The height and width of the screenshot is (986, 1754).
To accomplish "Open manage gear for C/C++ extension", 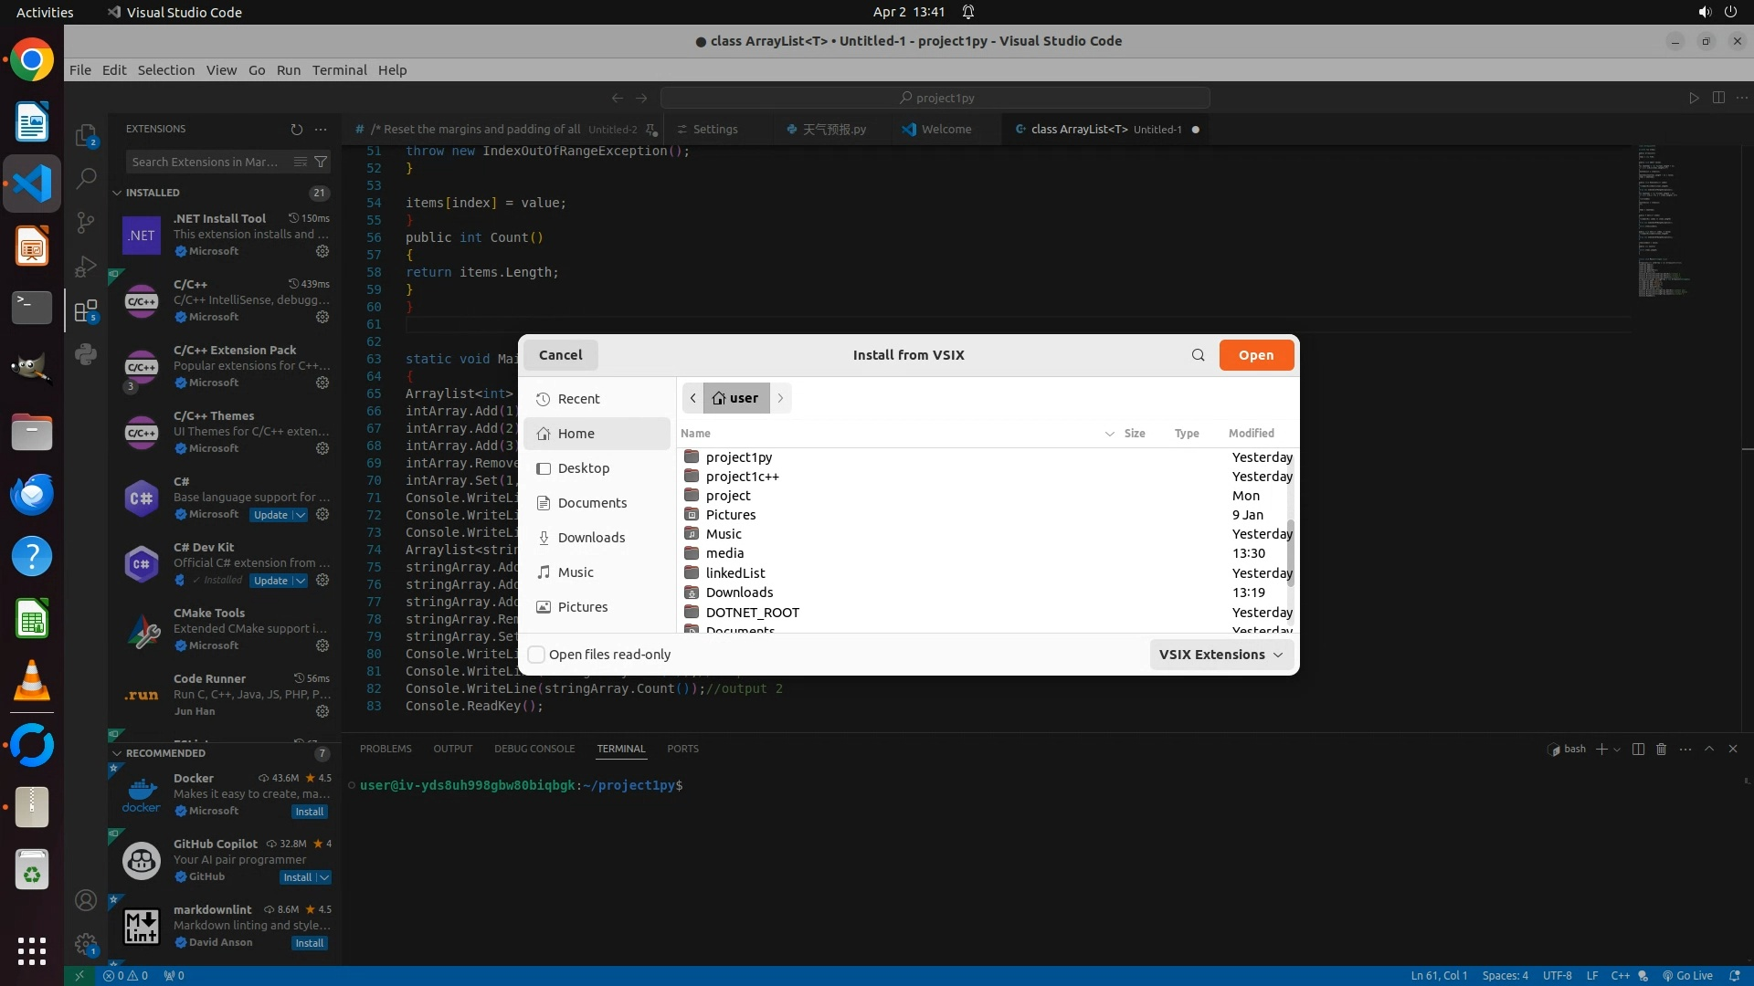I will 322,317.
